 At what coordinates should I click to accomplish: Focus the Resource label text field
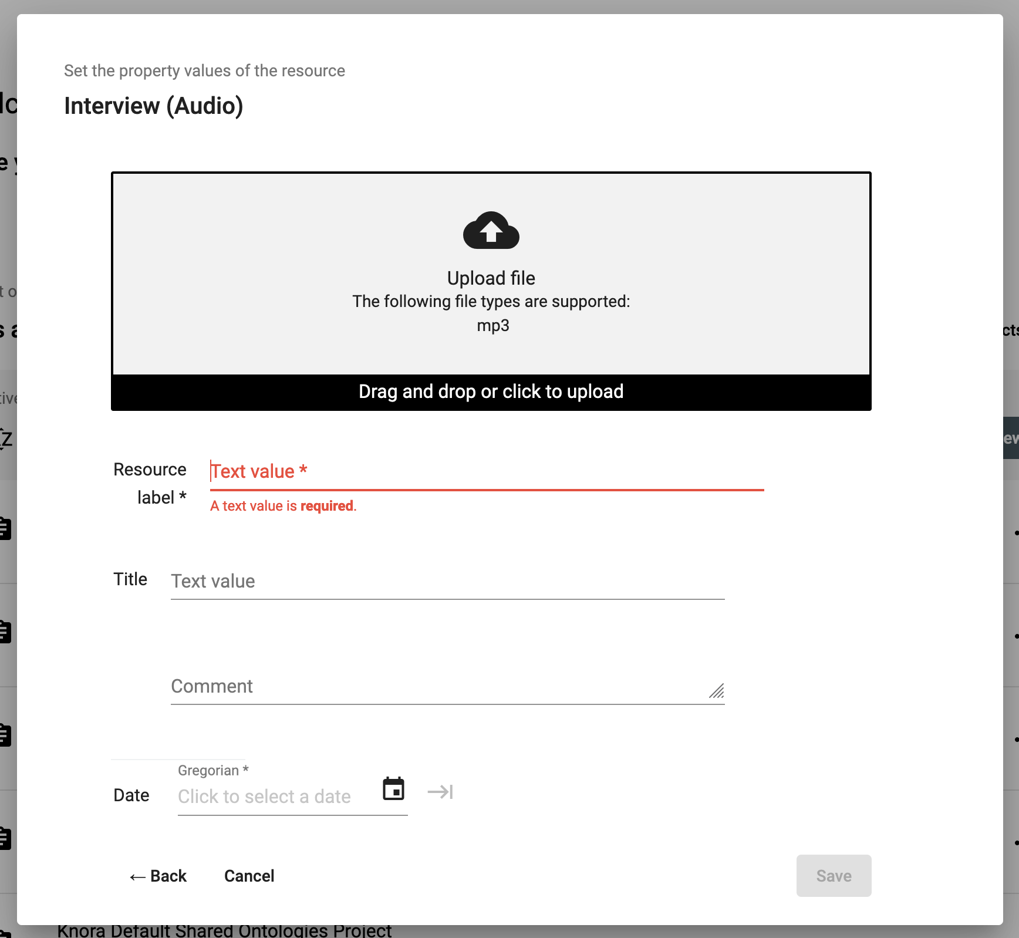(487, 472)
